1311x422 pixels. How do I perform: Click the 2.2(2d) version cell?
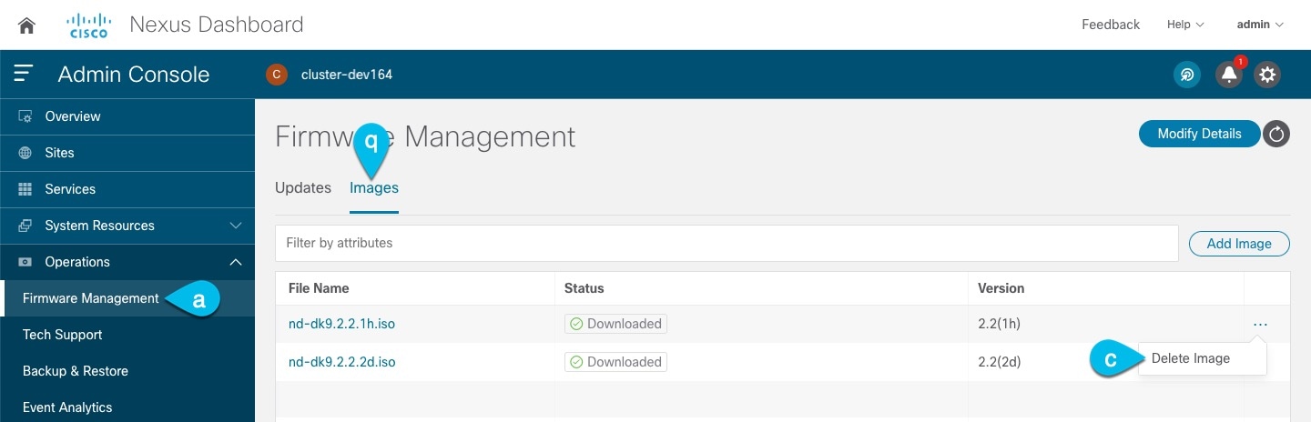pos(1000,362)
